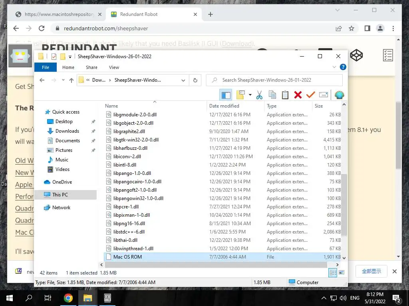Select the Mac OS ROM file

click(222, 257)
